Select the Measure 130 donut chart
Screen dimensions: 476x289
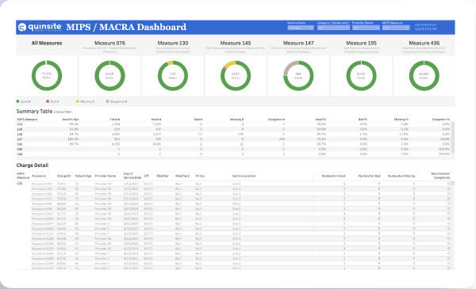coord(173,75)
